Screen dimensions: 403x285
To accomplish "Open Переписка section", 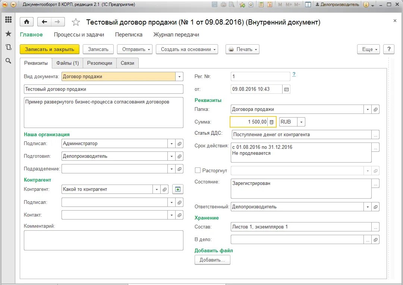I will tap(129, 35).
